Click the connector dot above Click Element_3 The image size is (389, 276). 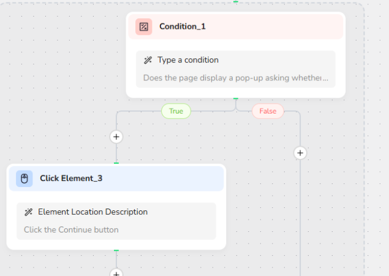click(116, 163)
